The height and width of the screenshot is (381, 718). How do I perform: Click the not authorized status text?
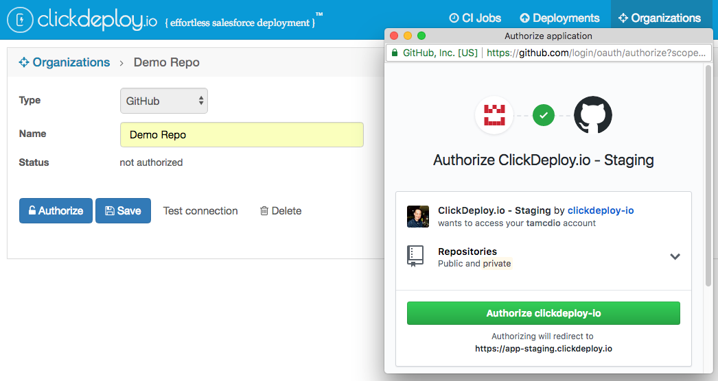click(151, 162)
